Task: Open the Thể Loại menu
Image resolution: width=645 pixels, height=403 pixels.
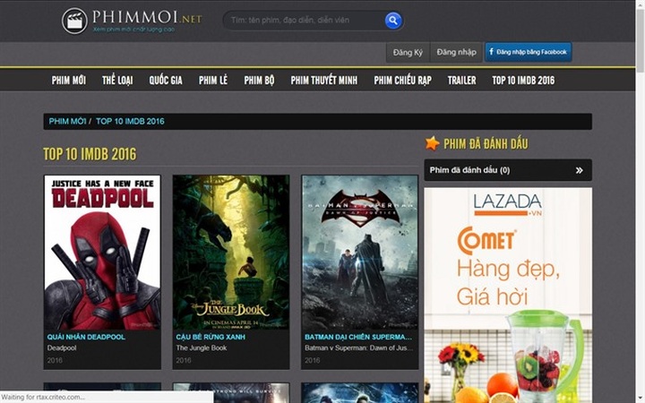Action: (117, 81)
